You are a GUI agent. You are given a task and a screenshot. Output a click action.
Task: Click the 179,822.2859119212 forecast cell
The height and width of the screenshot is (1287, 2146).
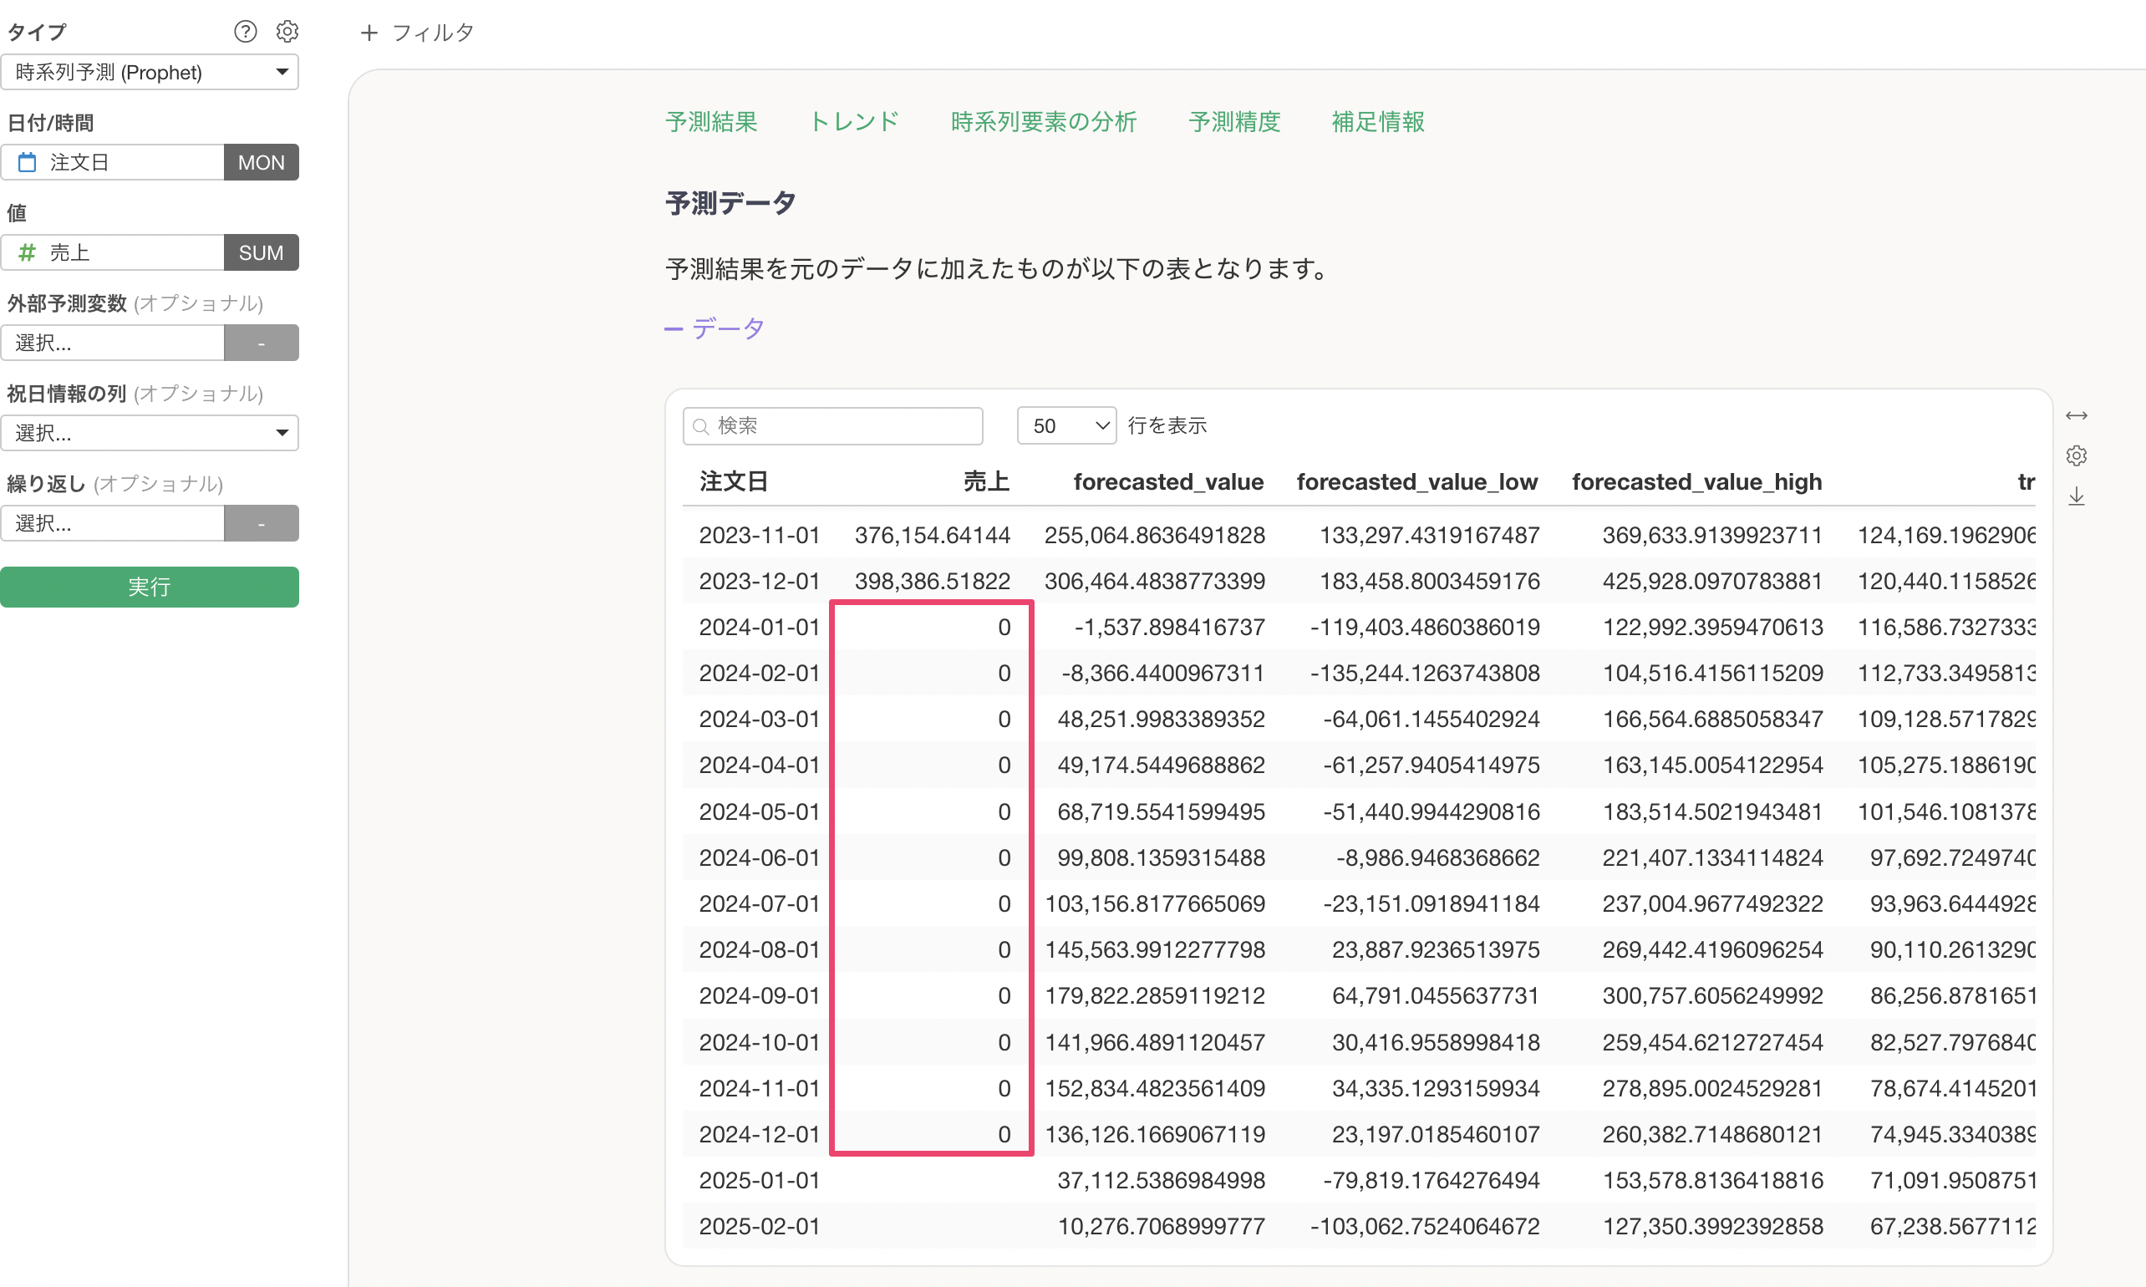click(x=1155, y=995)
